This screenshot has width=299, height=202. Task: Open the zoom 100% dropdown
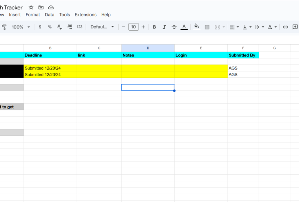(x=21, y=27)
